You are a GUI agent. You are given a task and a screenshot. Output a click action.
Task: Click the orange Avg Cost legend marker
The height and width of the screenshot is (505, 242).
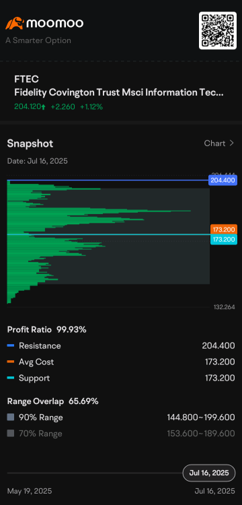(11, 362)
